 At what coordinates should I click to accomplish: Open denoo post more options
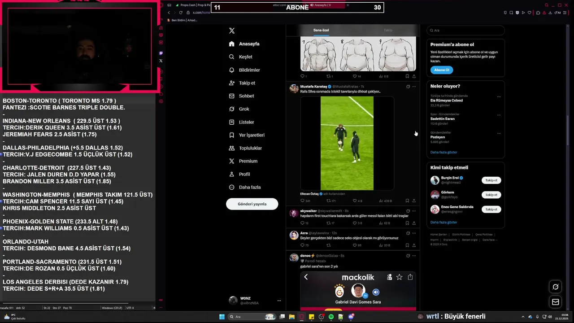point(414,256)
